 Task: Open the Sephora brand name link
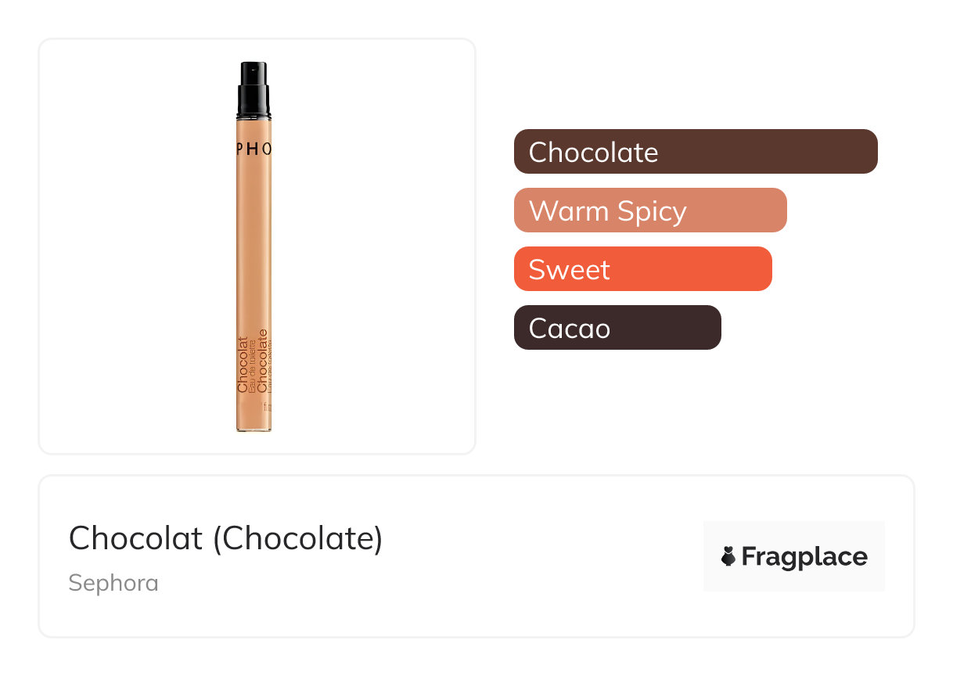113,583
